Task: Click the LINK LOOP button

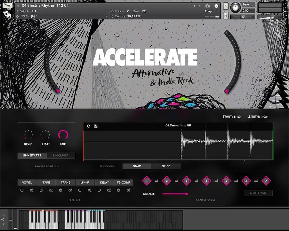Action: (x=60, y=156)
